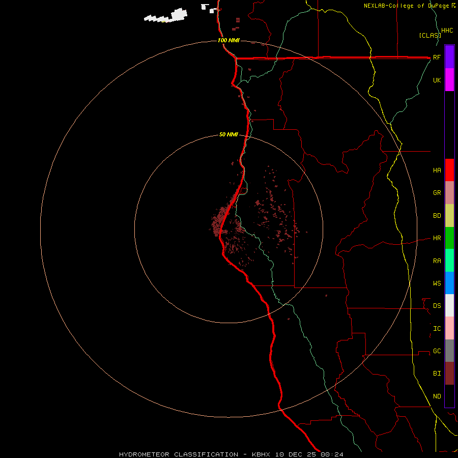Click the BI brown legend swatch

pyautogui.click(x=449, y=374)
